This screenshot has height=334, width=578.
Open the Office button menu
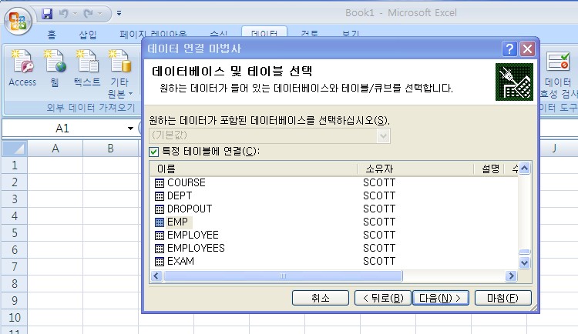pos(18,21)
